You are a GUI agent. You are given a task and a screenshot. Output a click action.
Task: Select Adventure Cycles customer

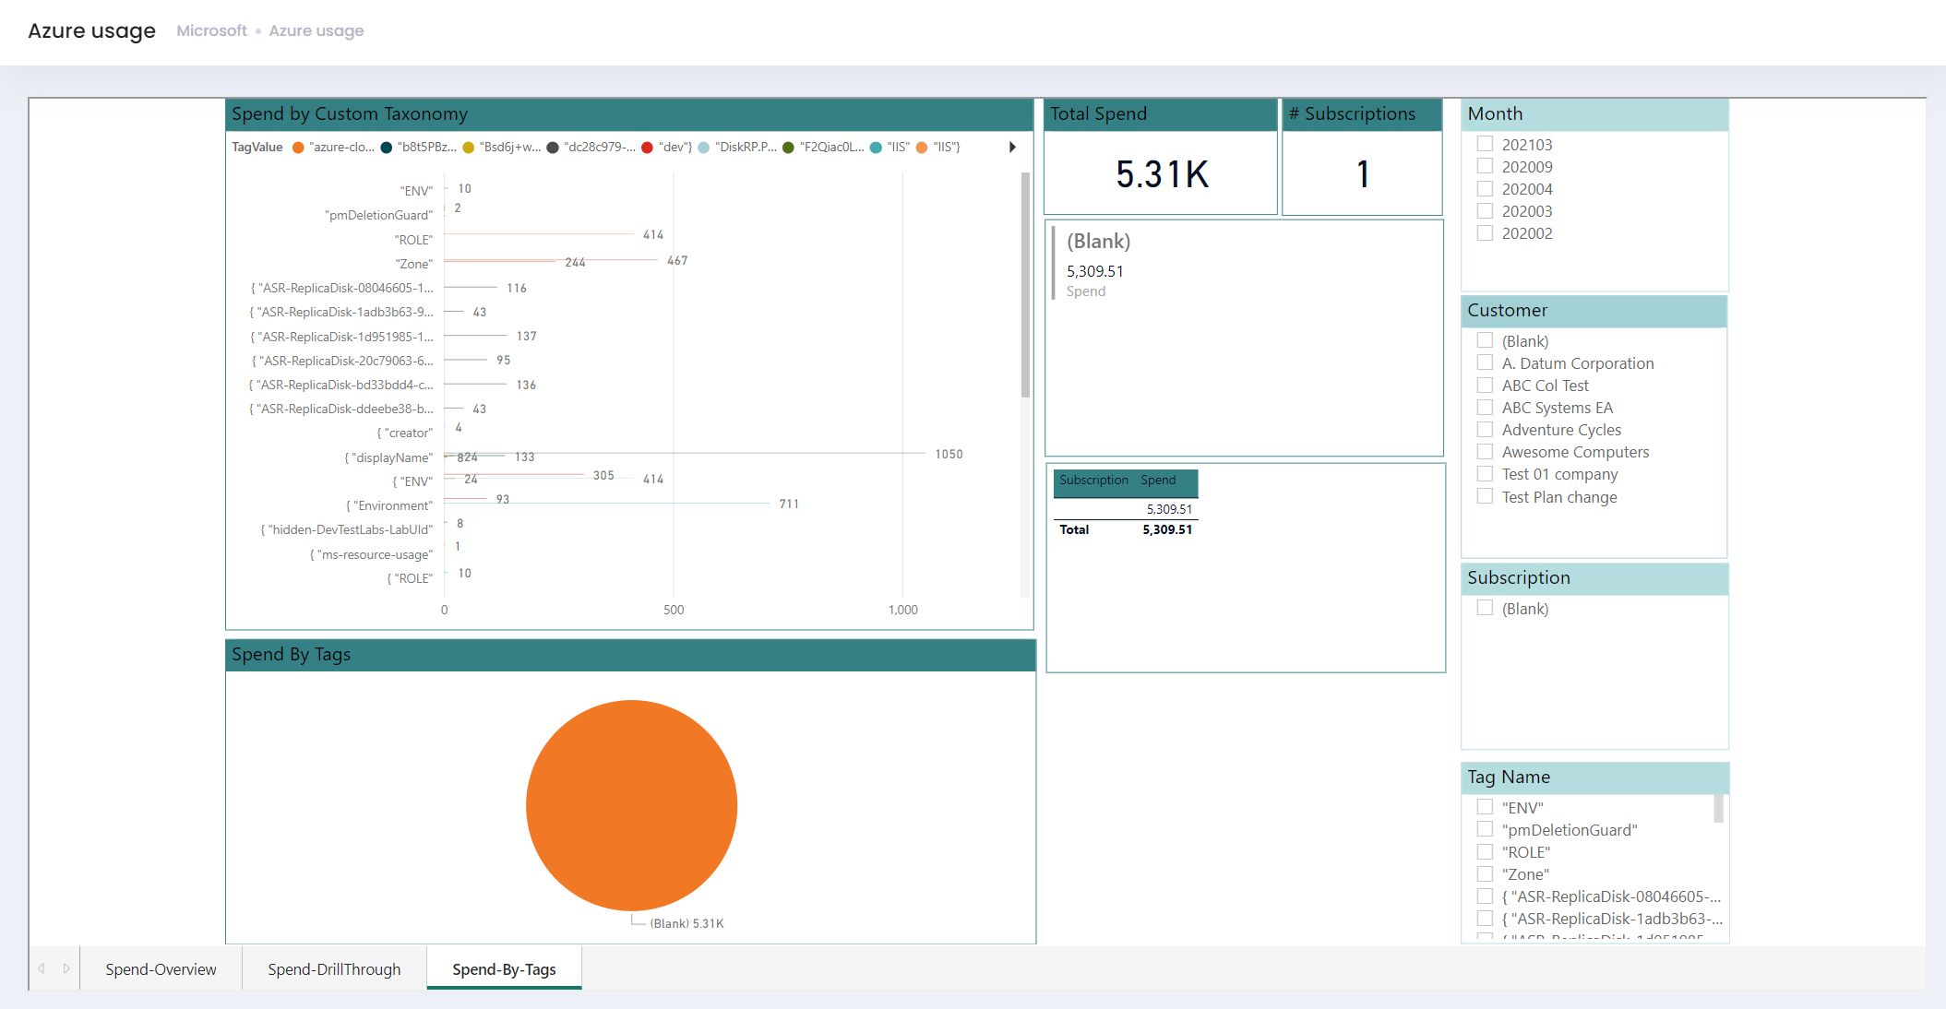coord(1485,429)
